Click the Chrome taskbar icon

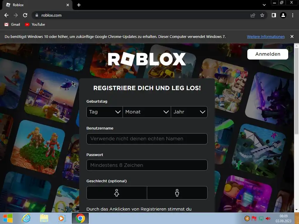(x=80, y=218)
